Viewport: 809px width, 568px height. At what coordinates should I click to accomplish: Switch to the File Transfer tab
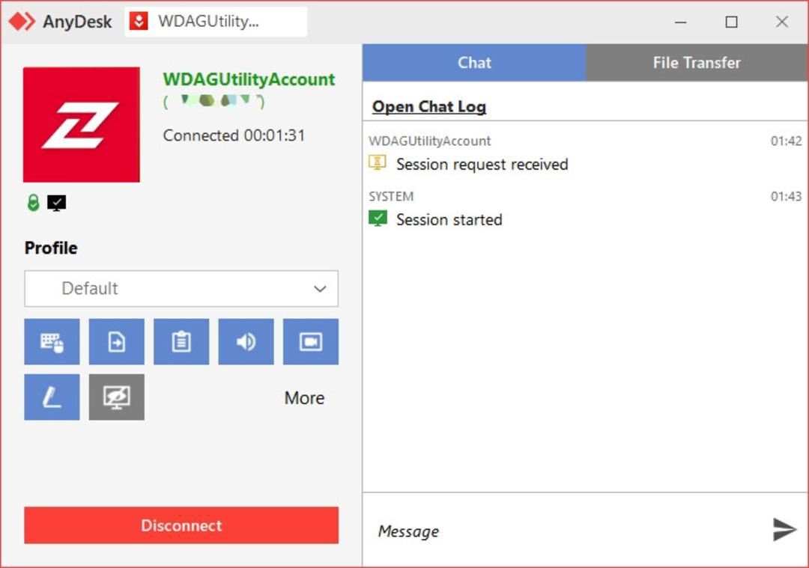[x=697, y=62]
